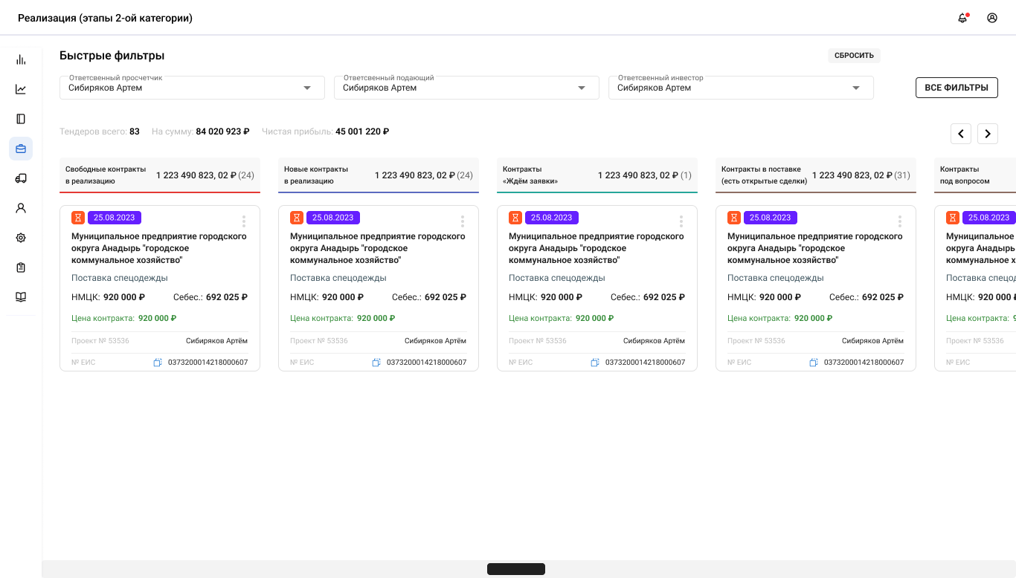Open the clipboard sidebar icon
This screenshot has height=578, width=1016.
pos(21,267)
